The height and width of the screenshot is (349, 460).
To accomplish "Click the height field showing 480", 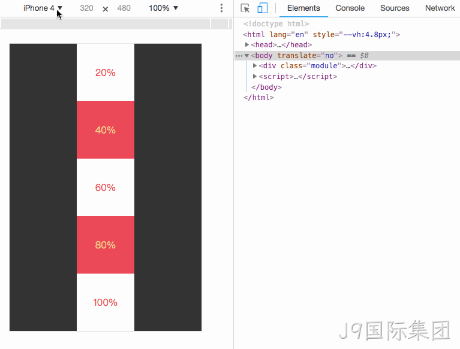I will pos(124,8).
